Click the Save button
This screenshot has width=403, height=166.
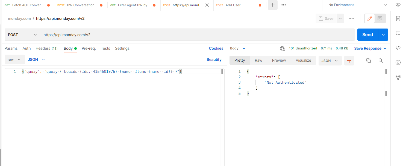click(x=326, y=18)
